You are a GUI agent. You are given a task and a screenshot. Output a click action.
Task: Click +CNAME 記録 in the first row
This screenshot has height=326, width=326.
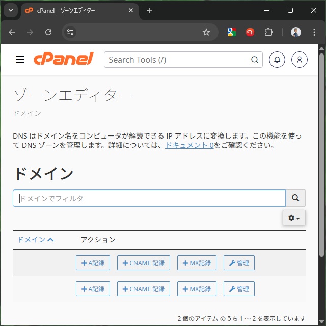[x=144, y=263]
